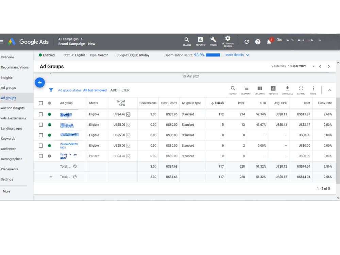Click the blue filter funnel icon

click(x=51, y=90)
